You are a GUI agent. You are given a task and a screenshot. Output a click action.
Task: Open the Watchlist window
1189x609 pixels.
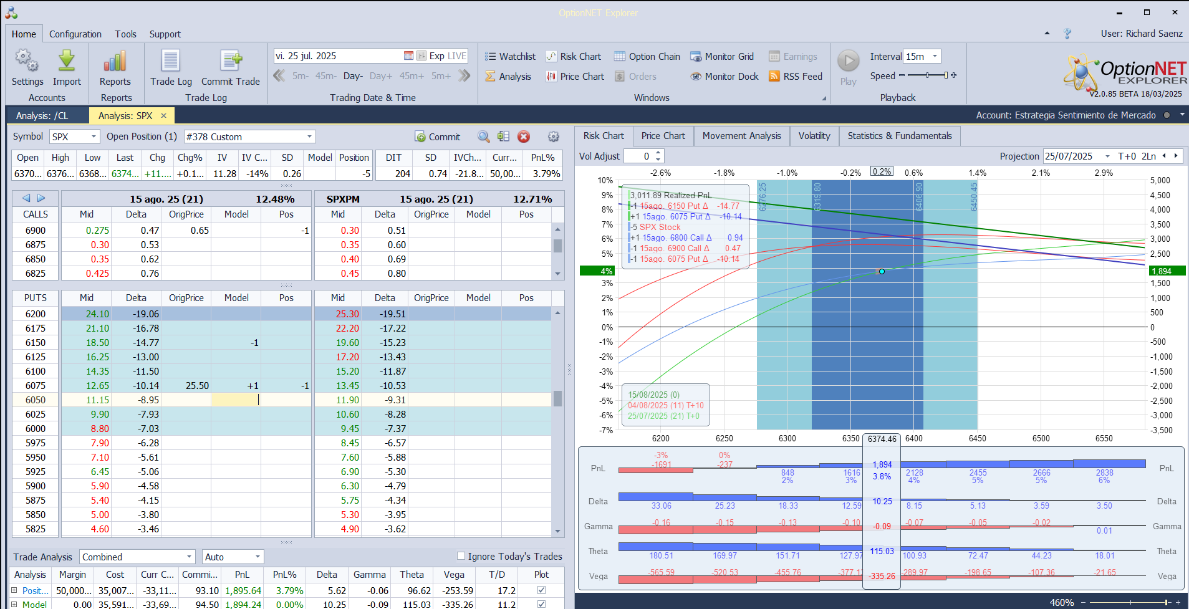tap(511, 56)
